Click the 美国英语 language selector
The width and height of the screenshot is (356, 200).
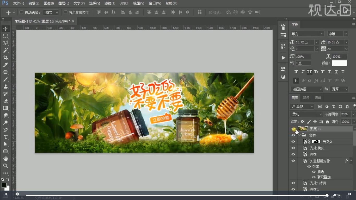[306, 89]
